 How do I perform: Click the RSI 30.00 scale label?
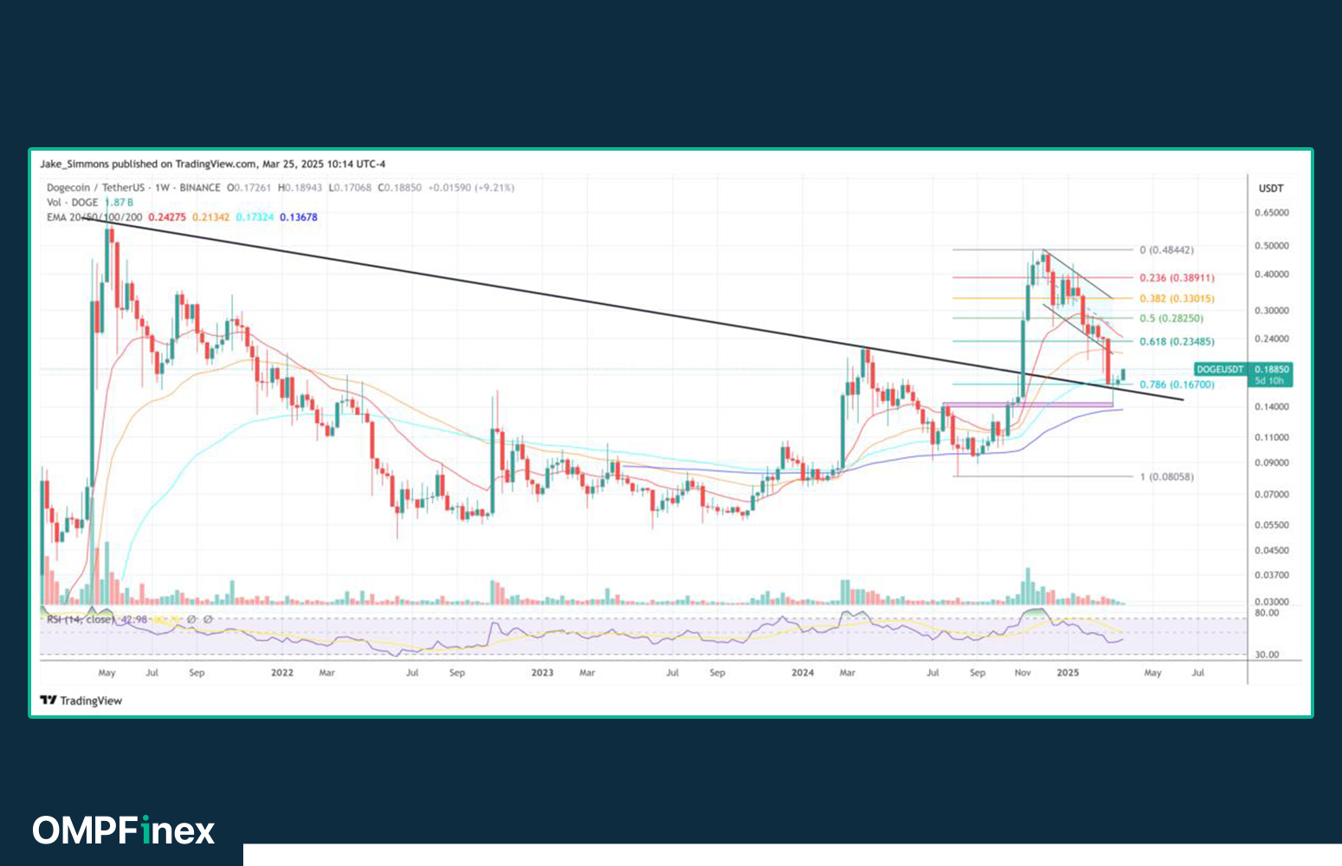click(x=1267, y=655)
